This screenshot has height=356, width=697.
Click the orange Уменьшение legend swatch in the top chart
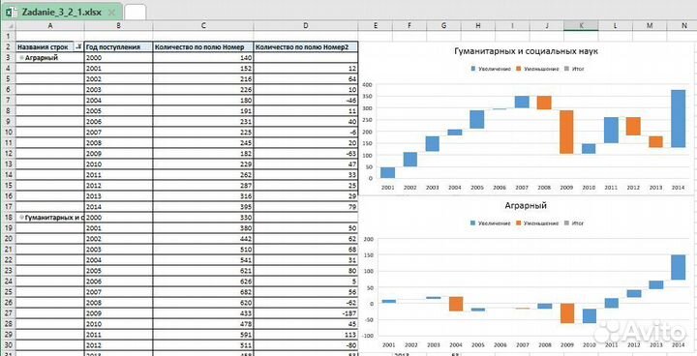519,69
